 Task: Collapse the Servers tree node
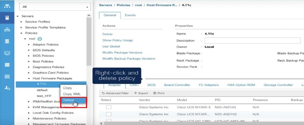17,16
